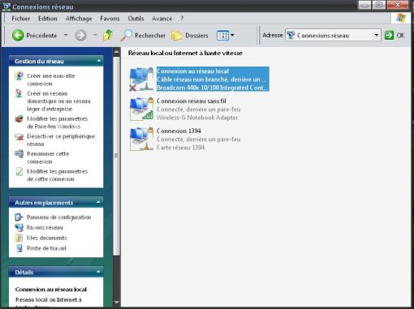The height and width of the screenshot is (309, 414).
Task: Open the Edition menu
Action: [x=48, y=19]
